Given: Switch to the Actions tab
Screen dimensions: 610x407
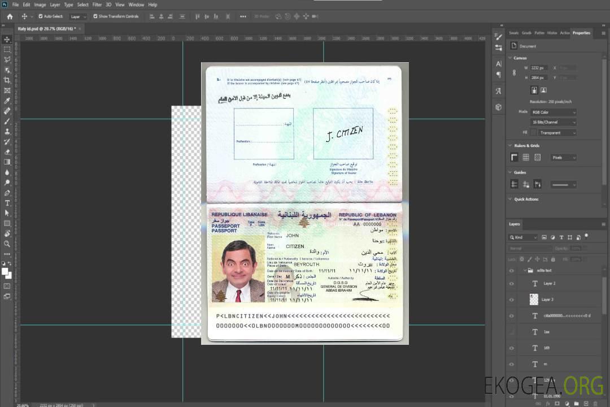Looking at the screenshot, I should pos(564,33).
